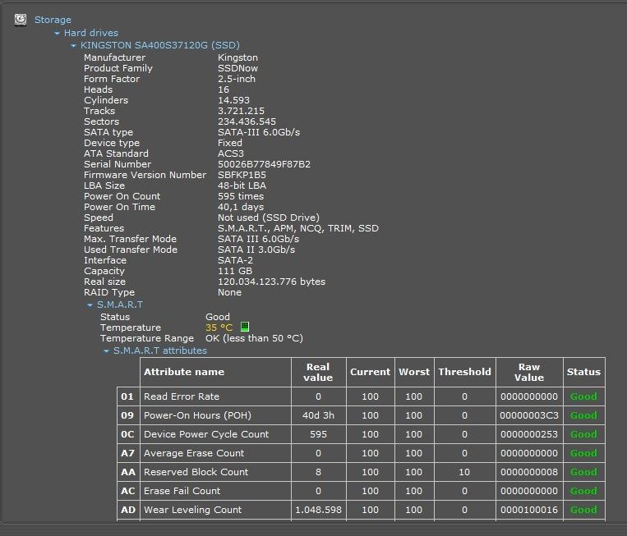
Task: Select the Erase Fail Count row name
Action: 182,491
